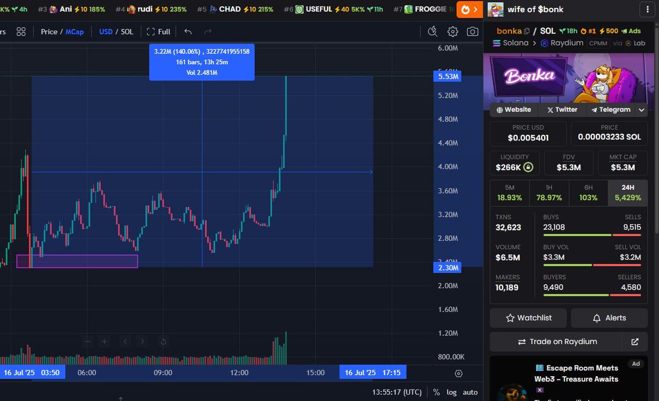Screen dimensions: 659x401
Task: Click the PRICE USD $0.005401 box
Action: pos(528,133)
